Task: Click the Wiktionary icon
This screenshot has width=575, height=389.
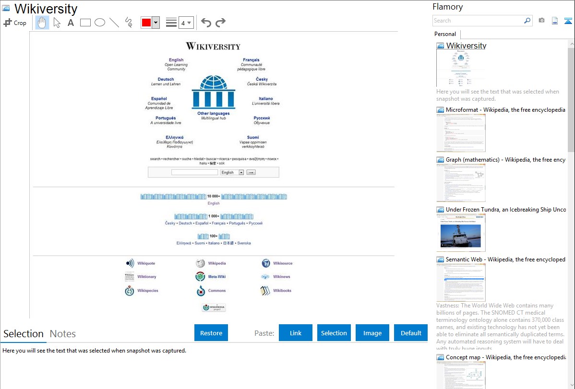Action: pos(130,277)
